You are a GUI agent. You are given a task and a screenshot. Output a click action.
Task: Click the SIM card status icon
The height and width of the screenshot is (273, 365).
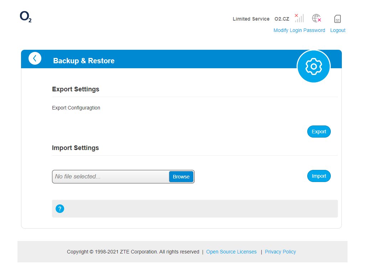[x=337, y=19]
